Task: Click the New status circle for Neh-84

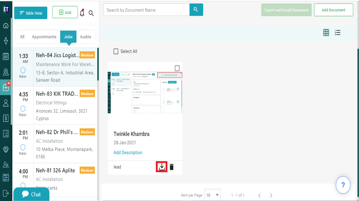Action: pyautogui.click(x=23, y=70)
